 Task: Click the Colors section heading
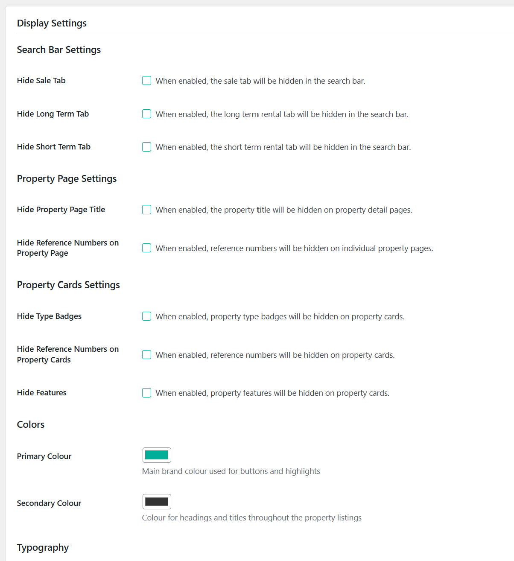(x=30, y=424)
